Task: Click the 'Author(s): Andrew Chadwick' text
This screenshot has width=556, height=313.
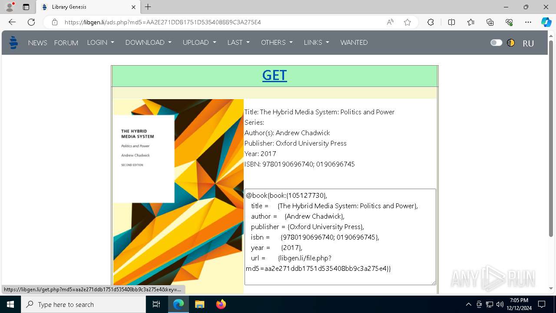Action: pyautogui.click(x=287, y=133)
